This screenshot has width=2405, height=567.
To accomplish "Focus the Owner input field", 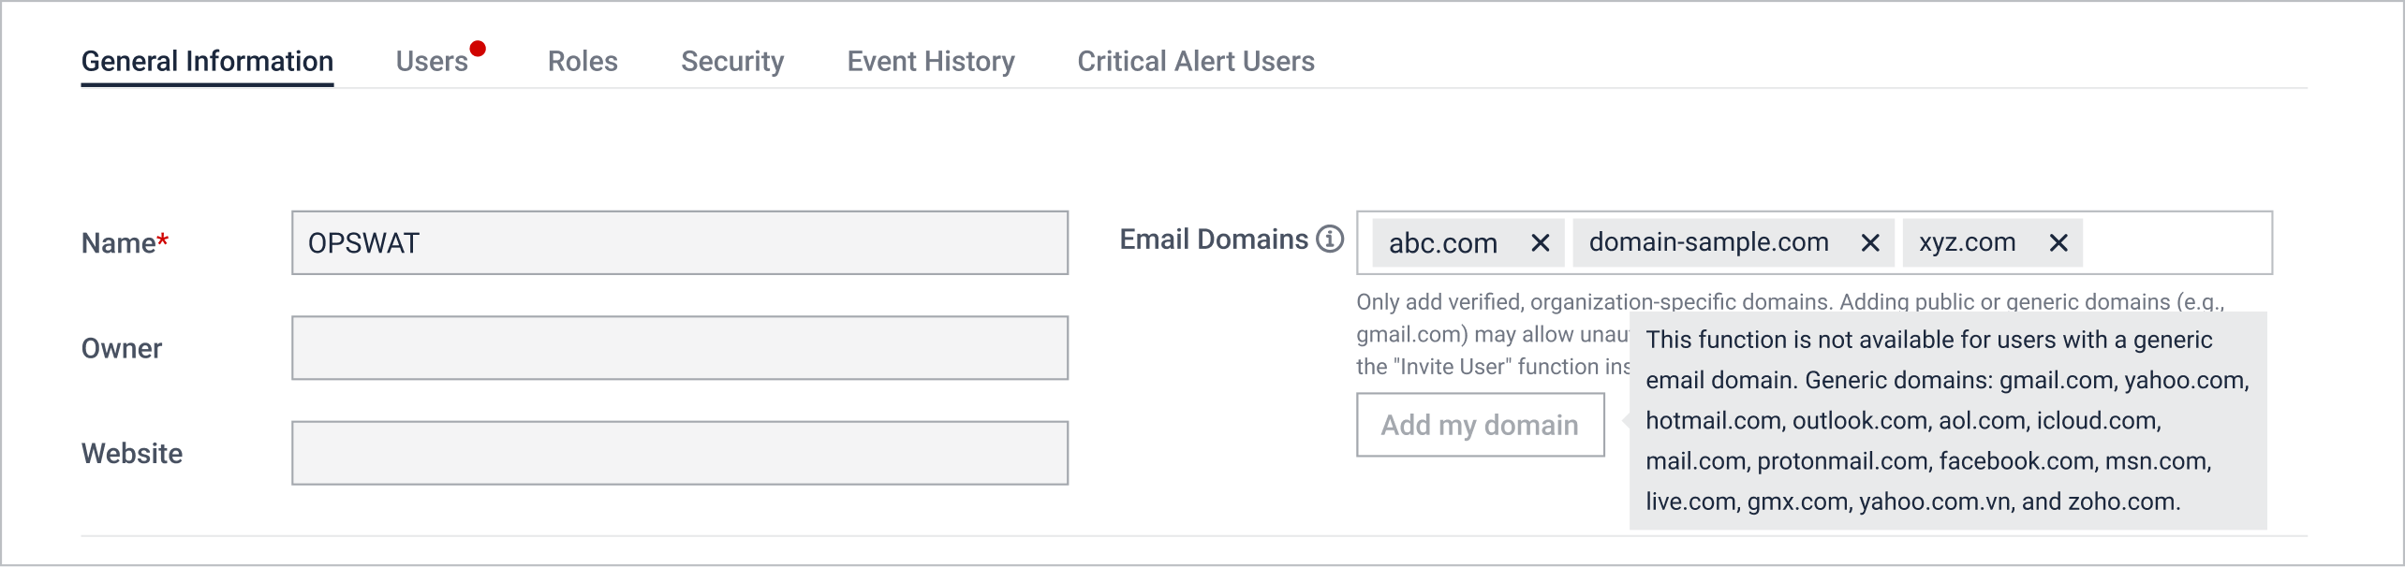I will 679,348.
